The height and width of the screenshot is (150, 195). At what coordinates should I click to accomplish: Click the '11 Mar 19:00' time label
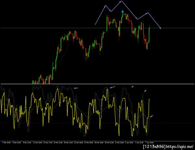pyautogui.click(x=37, y=143)
